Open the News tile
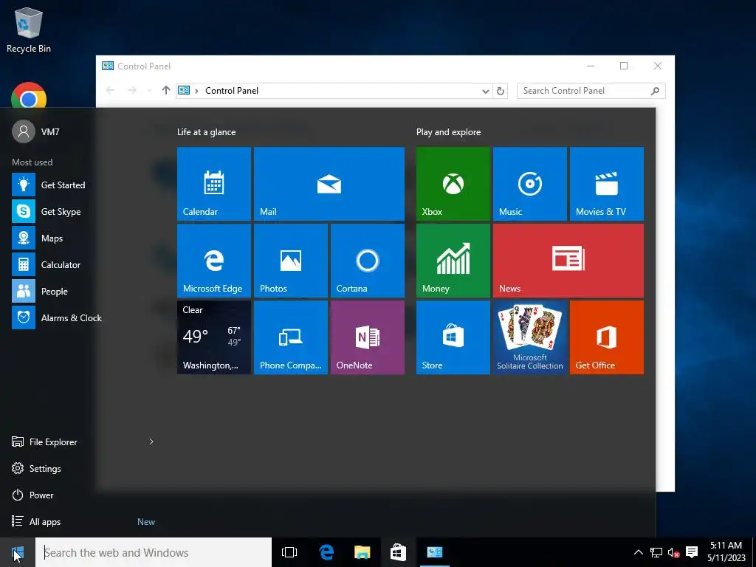This screenshot has height=567, width=756. 568,261
